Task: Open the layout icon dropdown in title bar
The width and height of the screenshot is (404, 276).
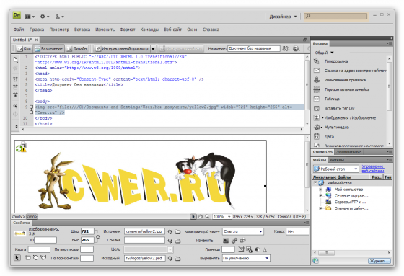Action: coord(30,17)
